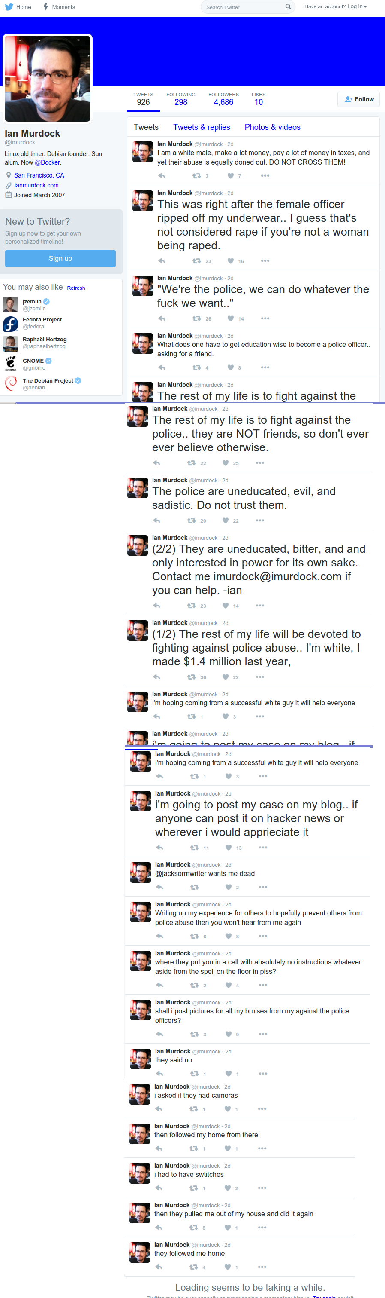Refresh the "You may also like" suggestions
This screenshot has width=385, height=1298.
click(76, 288)
